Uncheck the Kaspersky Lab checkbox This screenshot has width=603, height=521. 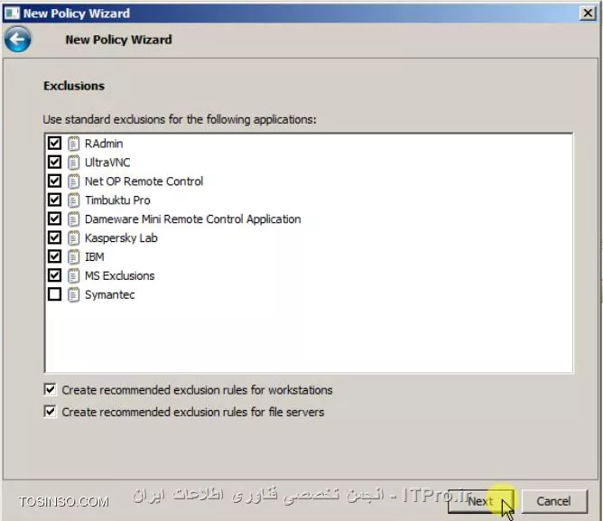click(54, 237)
